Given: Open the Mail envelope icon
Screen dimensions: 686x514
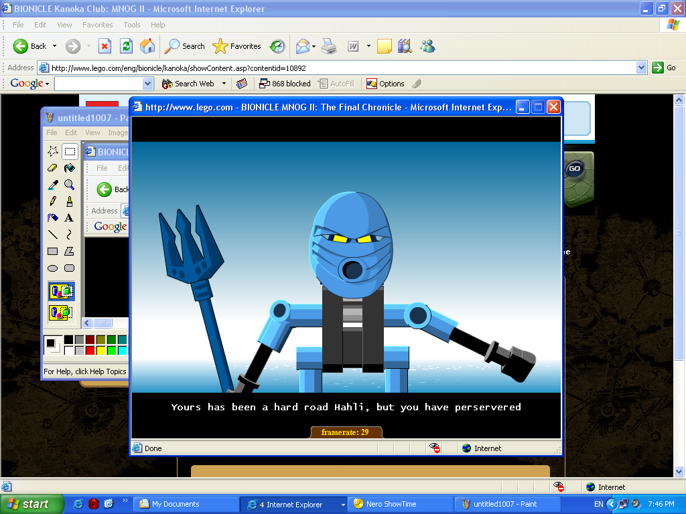Looking at the screenshot, I should coord(302,46).
